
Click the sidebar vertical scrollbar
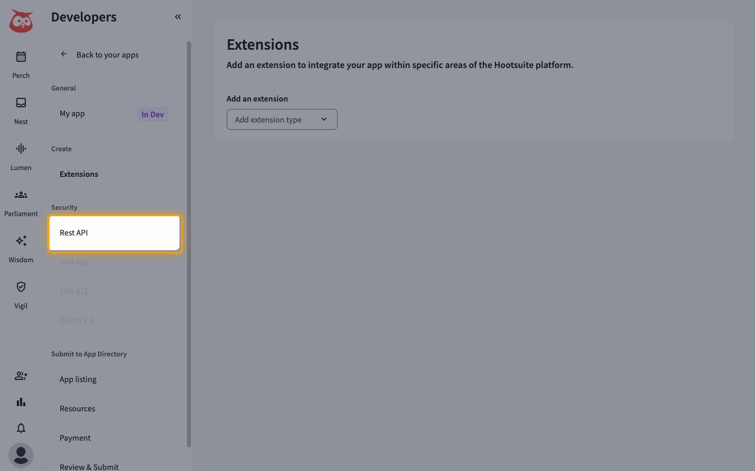click(x=189, y=244)
